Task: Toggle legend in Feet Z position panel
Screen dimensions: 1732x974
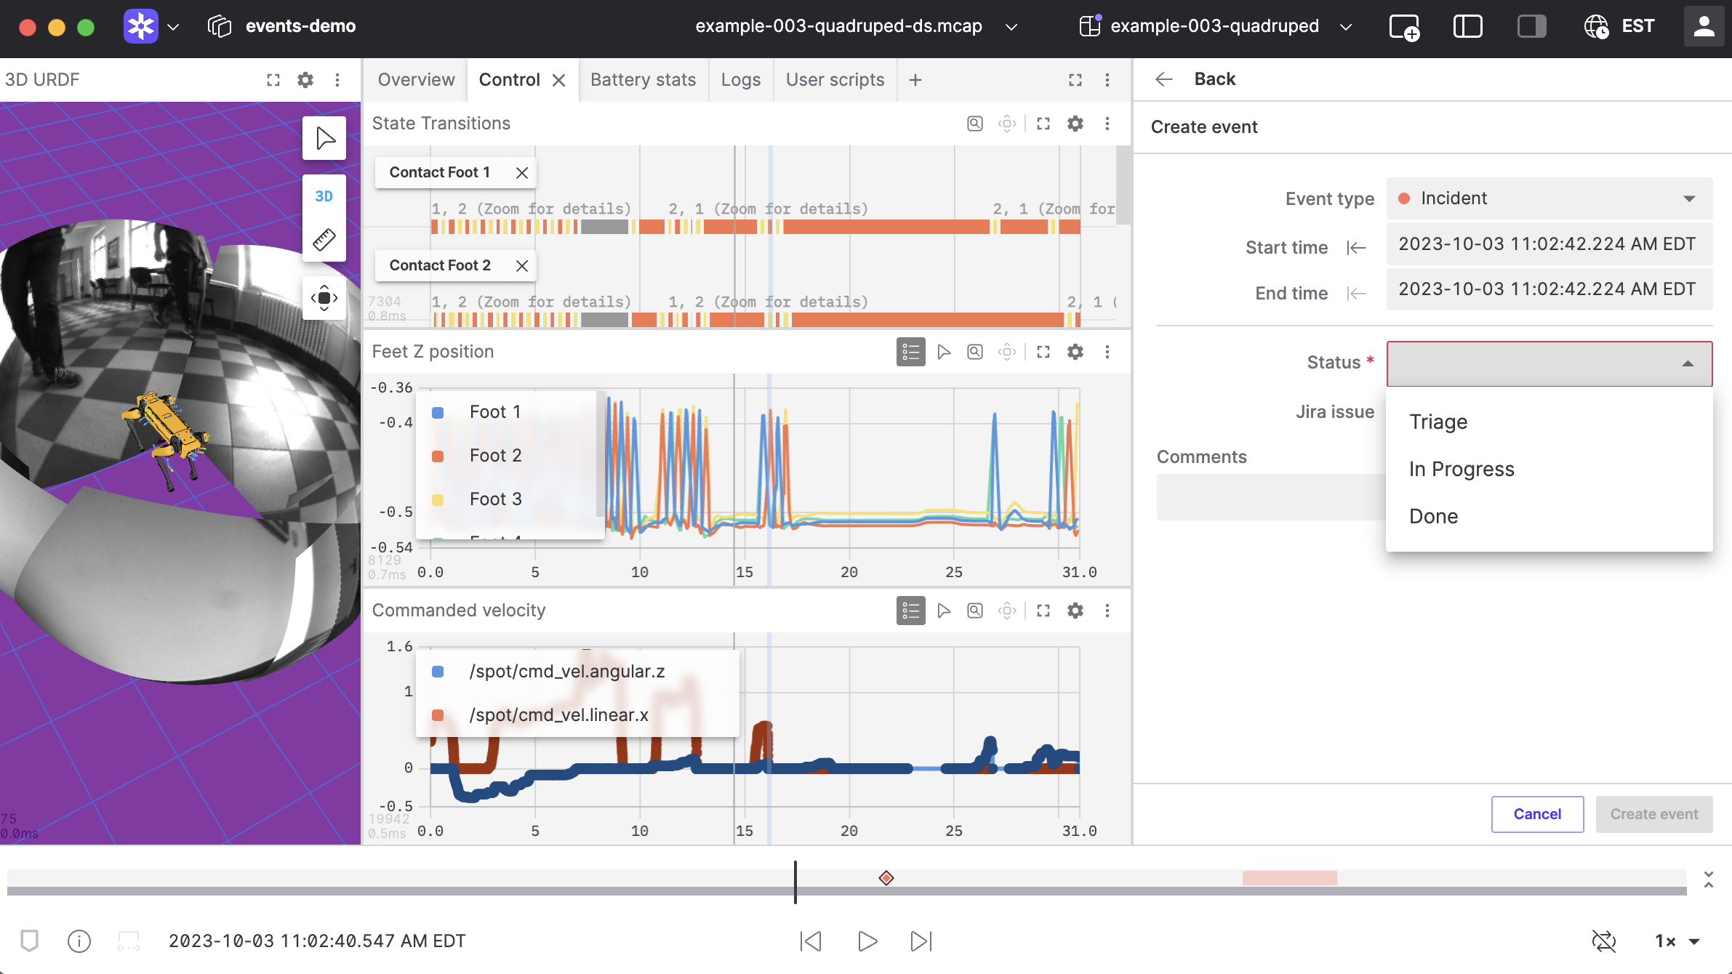Action: (910, 352)
